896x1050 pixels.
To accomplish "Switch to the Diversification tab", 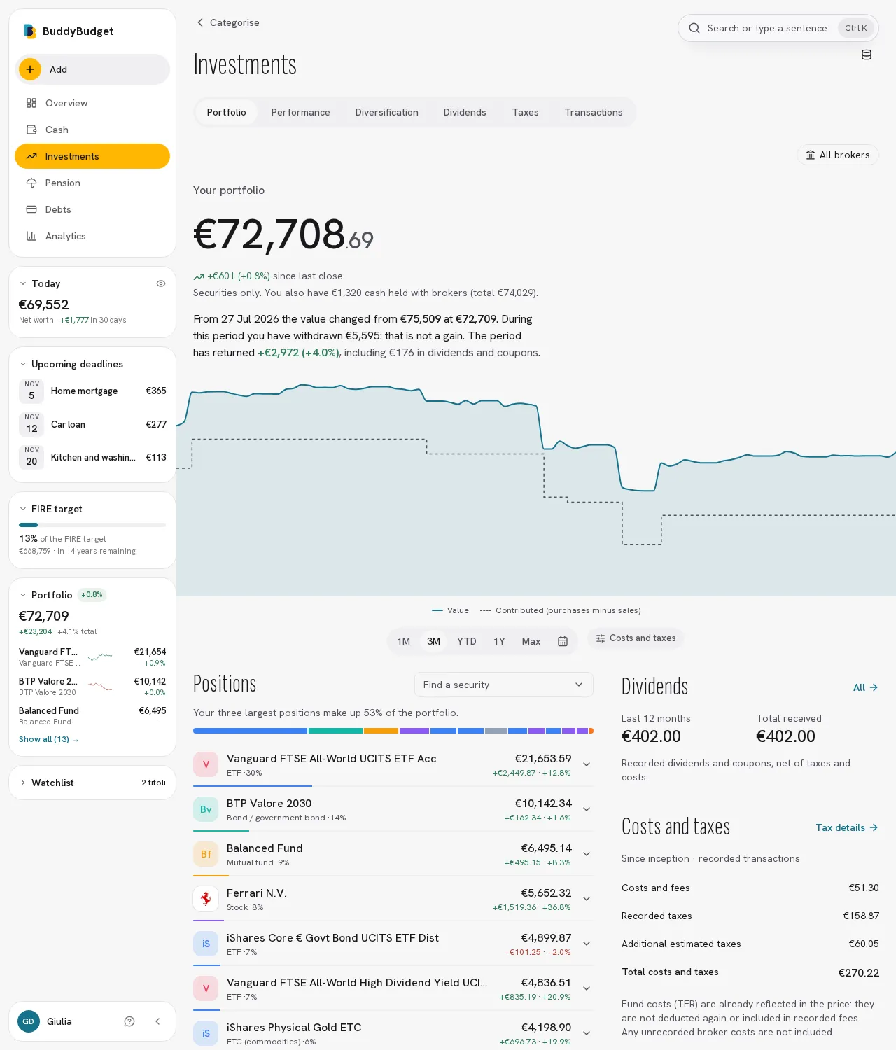I will coord(387,112).
